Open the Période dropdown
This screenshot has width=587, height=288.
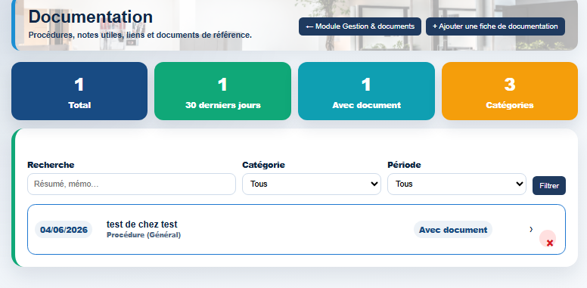click(x=457, y=184)
